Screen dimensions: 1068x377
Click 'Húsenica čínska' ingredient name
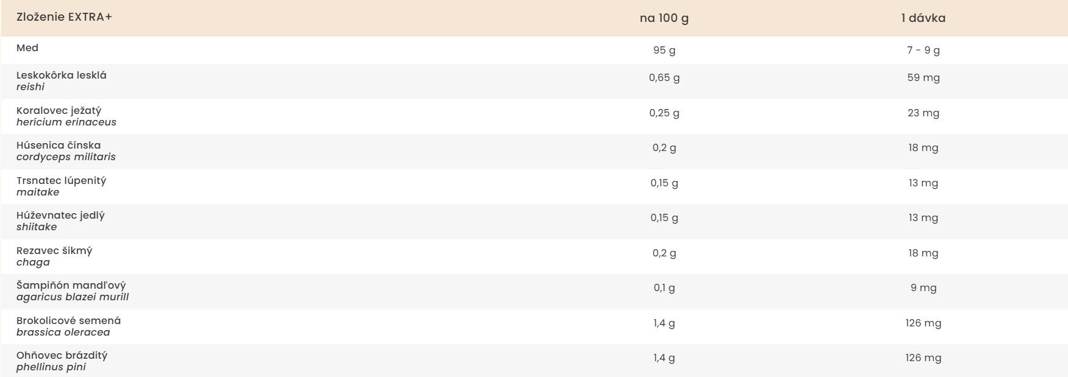[x=59, y=146]
